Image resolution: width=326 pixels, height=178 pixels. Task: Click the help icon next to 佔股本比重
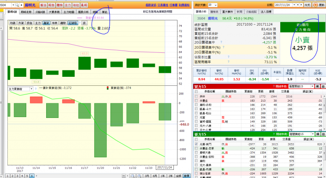(x=228, y=56)
